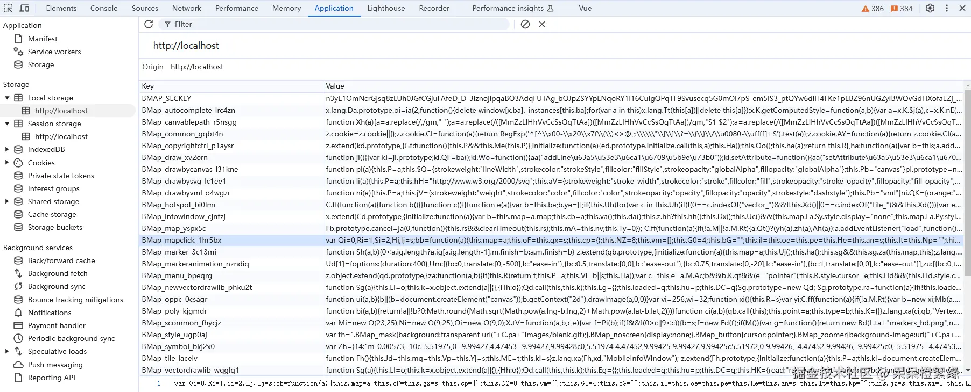
Task: Switch to the Console tab
Action: click(x=104, y=8)
